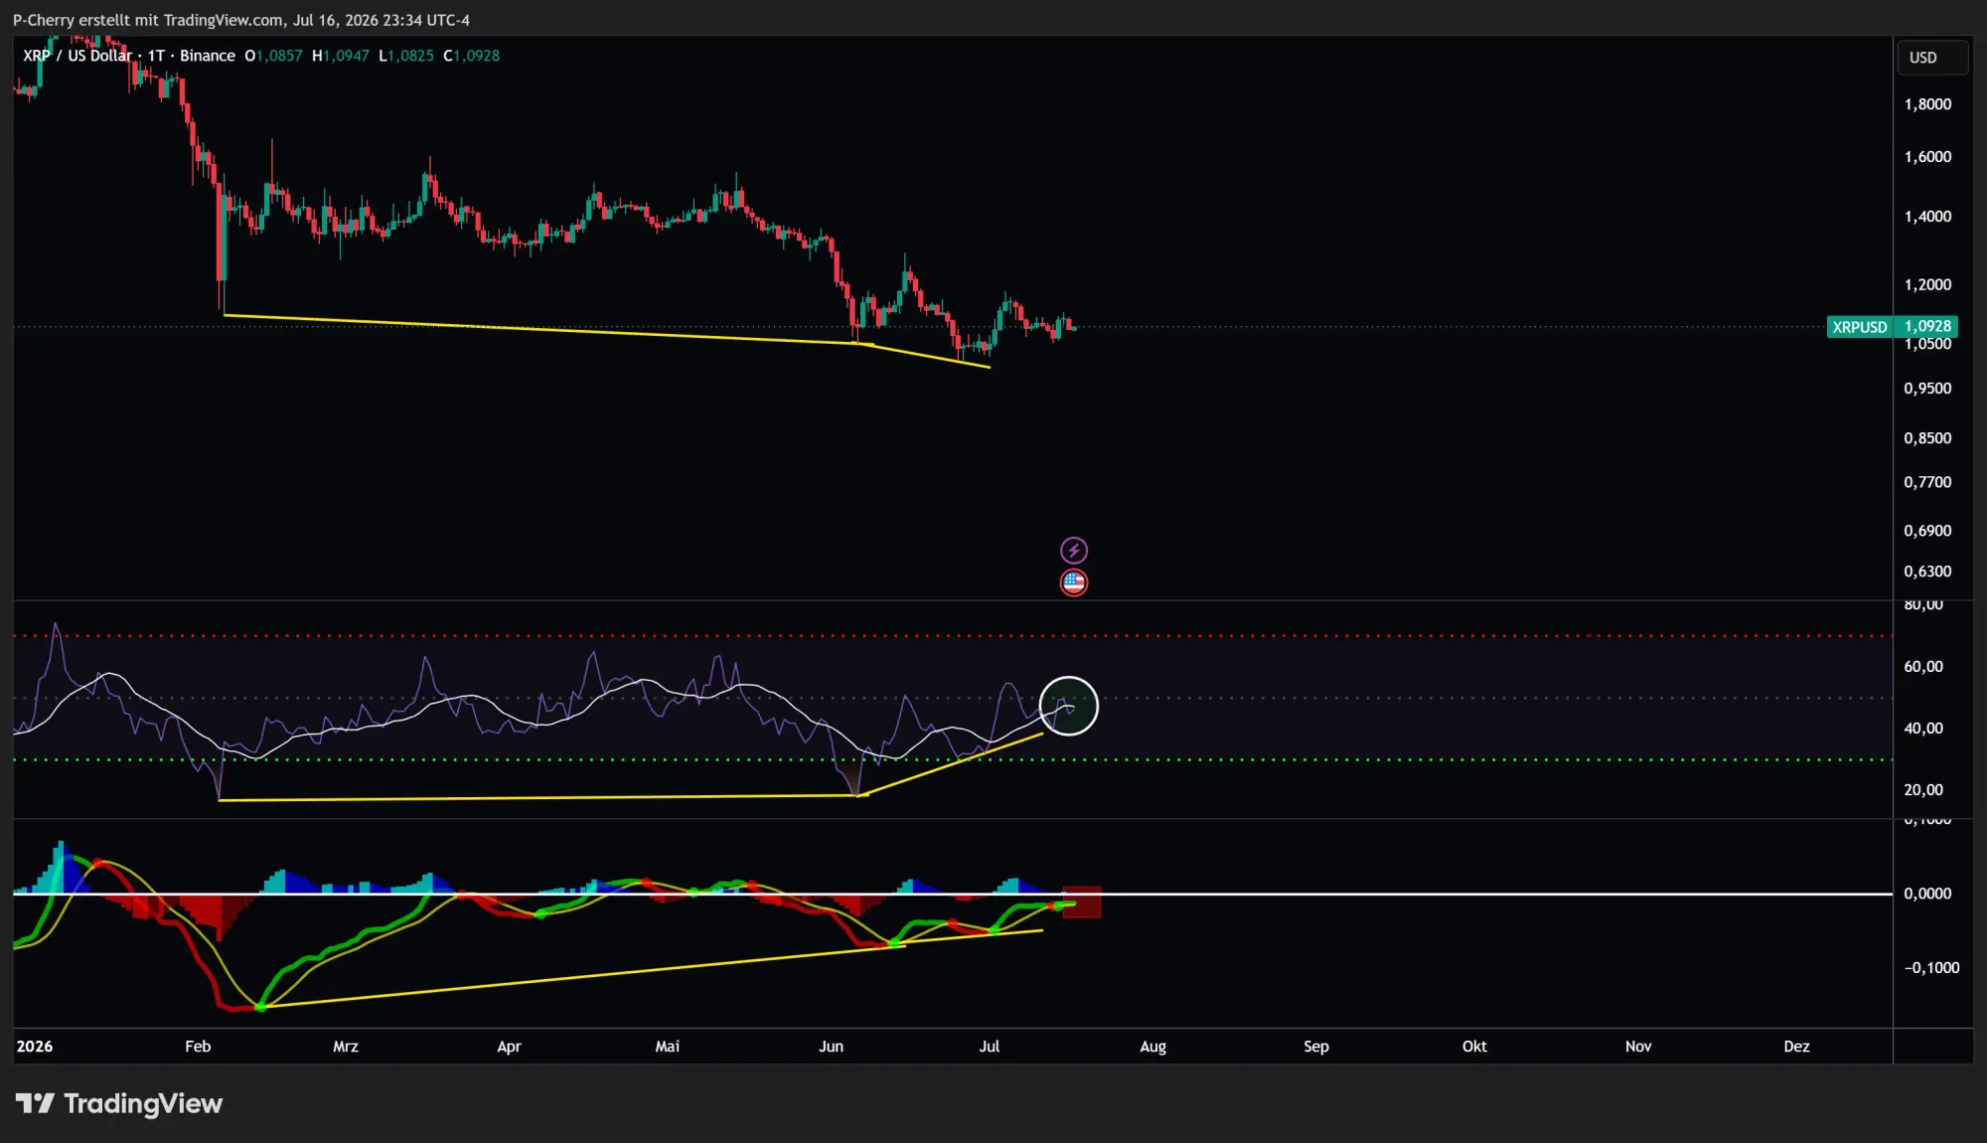This screenshot has width=1987, height=1143.
Task: Click the 0,7700 price axis label
Action: point(1927,482)
